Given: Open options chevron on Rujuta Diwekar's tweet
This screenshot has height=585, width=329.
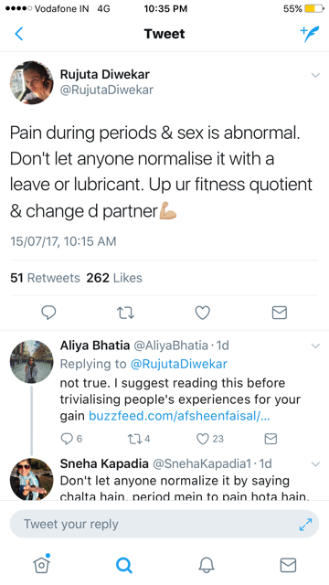Looking at the screenshot, I should (315, 75).
